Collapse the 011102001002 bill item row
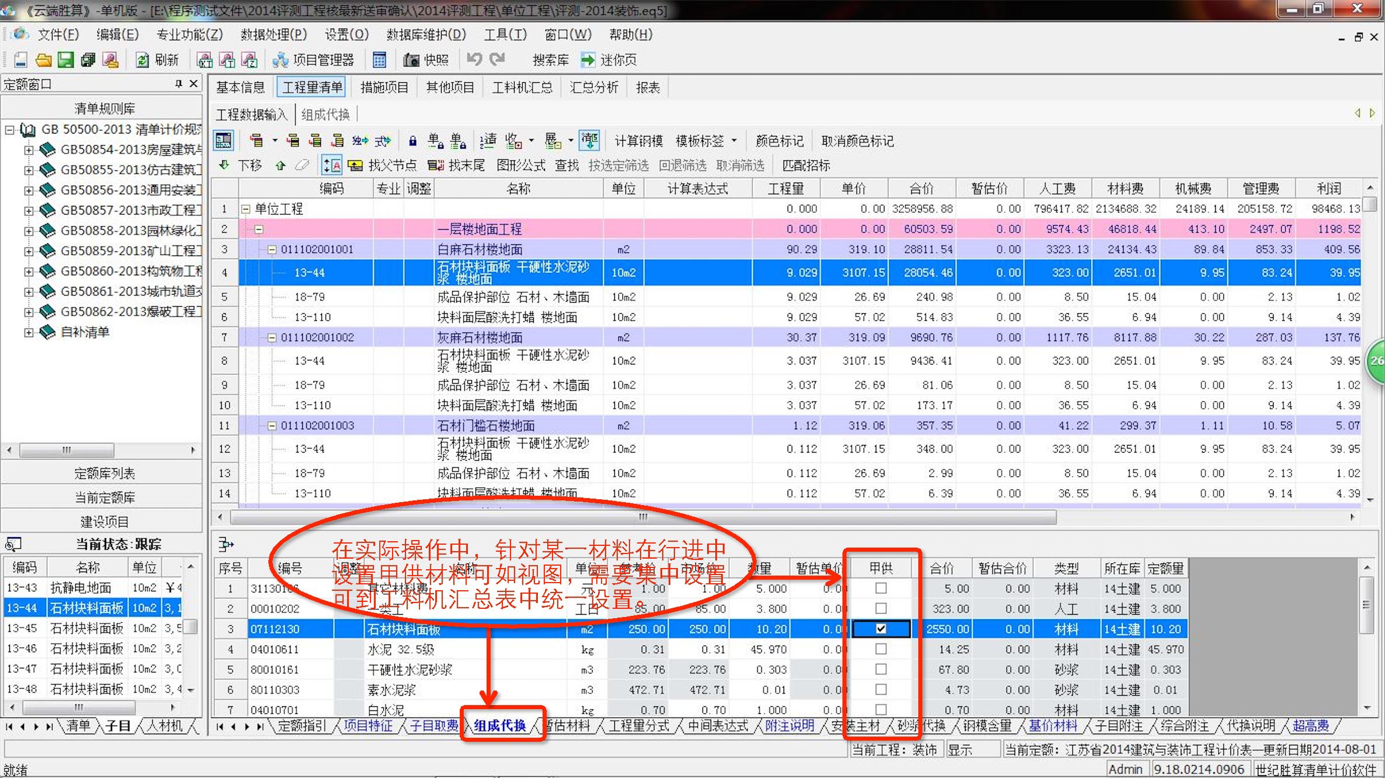Viewport: 1385px width, 778px height. 271,338
